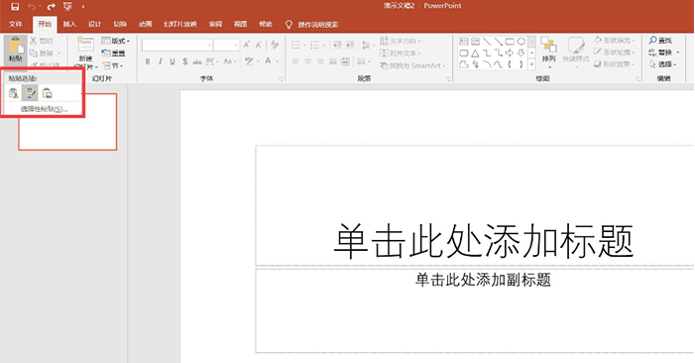695x363 pixels.
Task: Click the Find (查找) magnifier button
Action: [660, 41]
